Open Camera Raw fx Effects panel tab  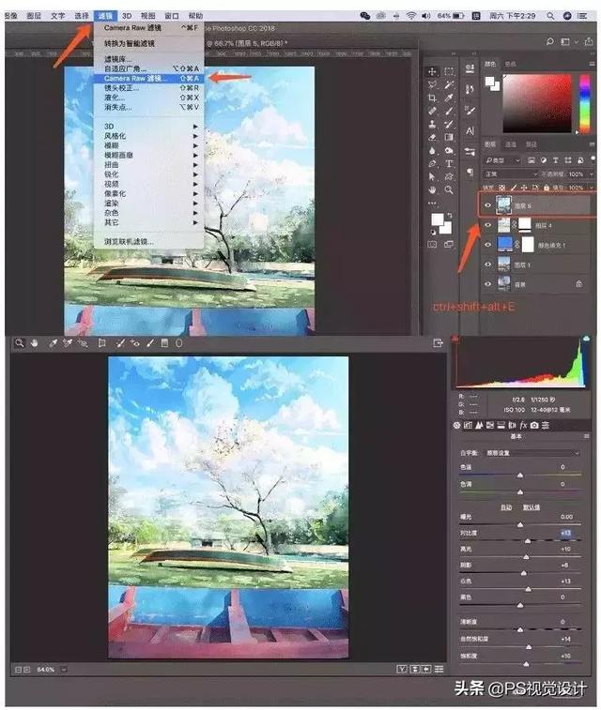[523, 425]
